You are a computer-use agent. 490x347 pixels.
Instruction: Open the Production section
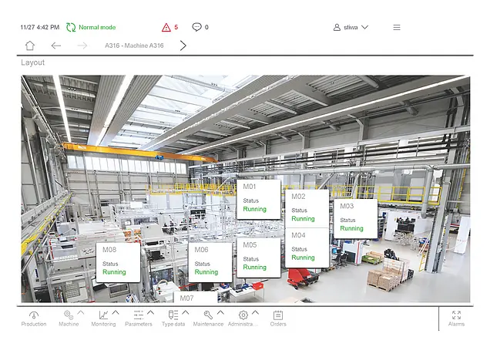34,318
